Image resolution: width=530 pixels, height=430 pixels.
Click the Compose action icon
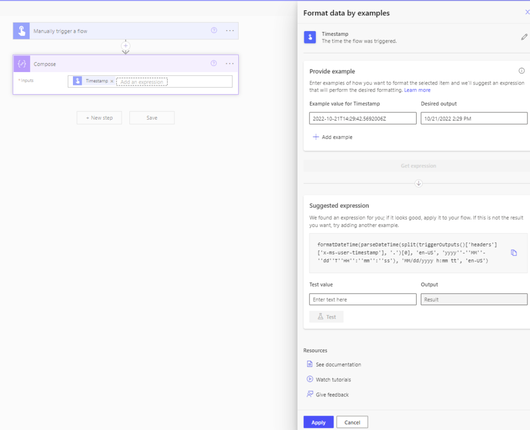coord(22,64)
